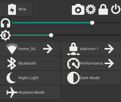Click the brightness sun icon
This screenshot has width=121, height=102.
5,35
